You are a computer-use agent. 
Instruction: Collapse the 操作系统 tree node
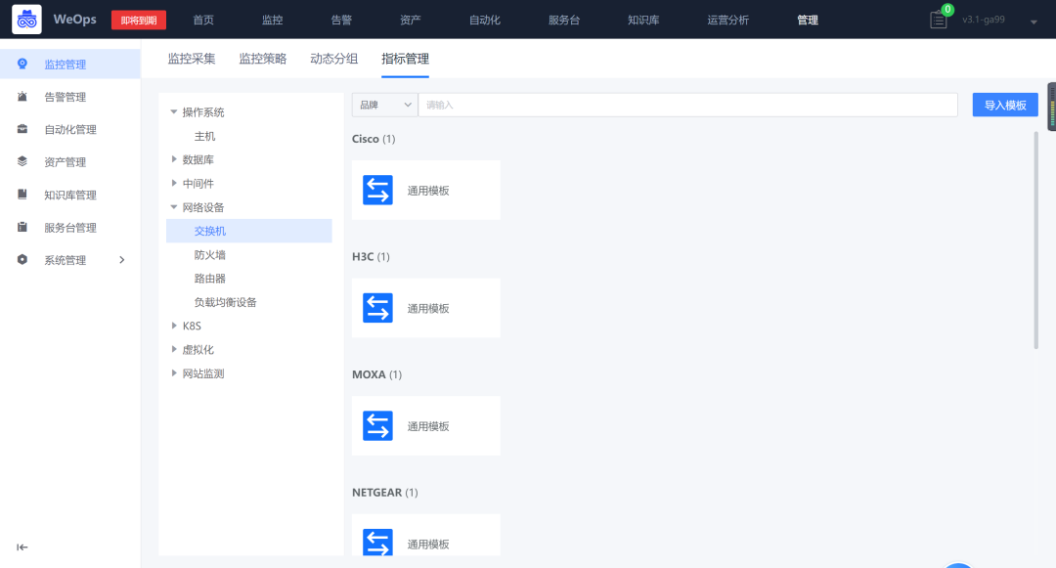(174, 111)
